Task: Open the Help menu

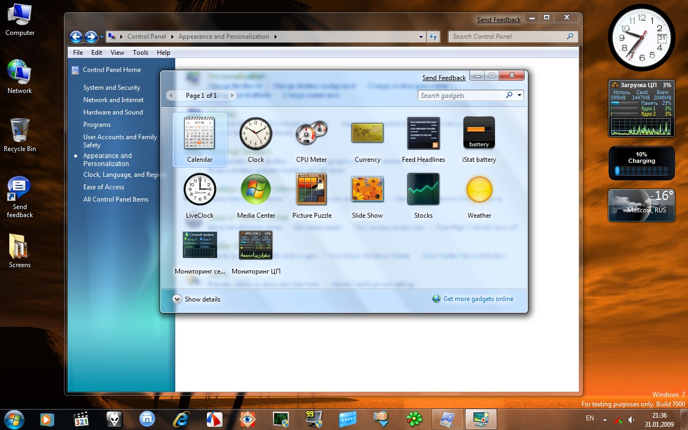Action: (163, 53)
